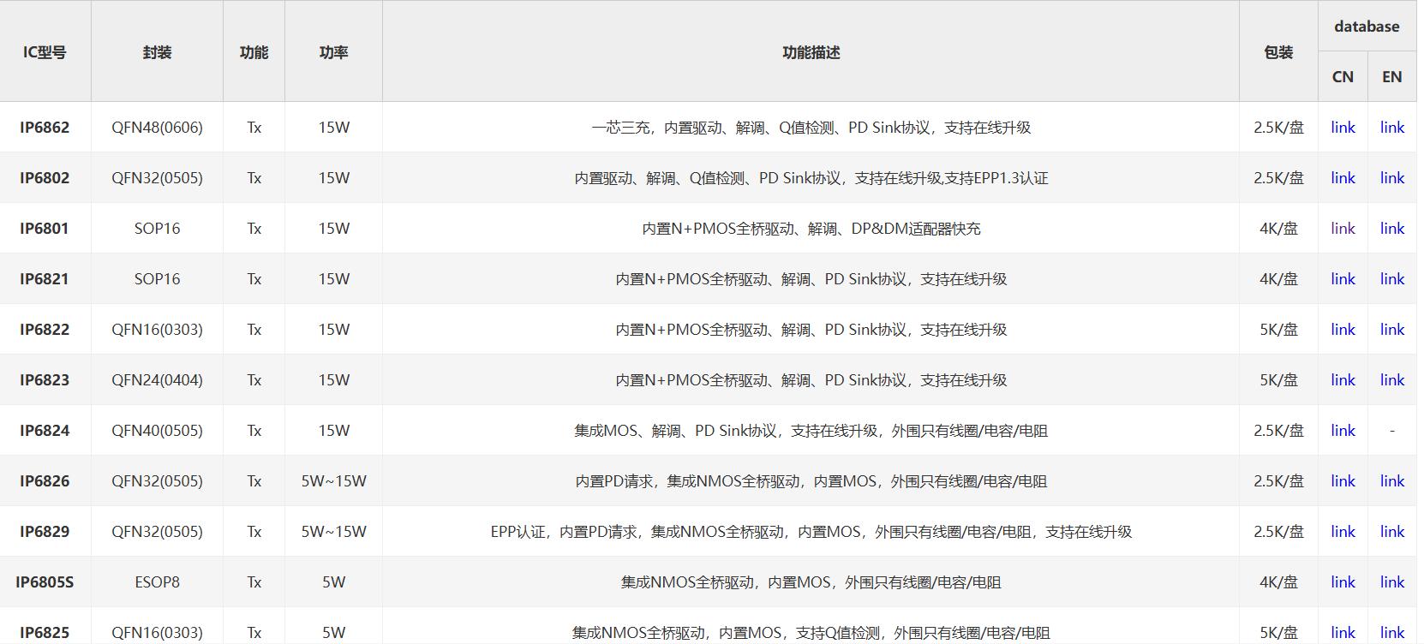The image size is (1424, 644).
Task: Open the CN link for IP6801
Action: [1343, 229]
